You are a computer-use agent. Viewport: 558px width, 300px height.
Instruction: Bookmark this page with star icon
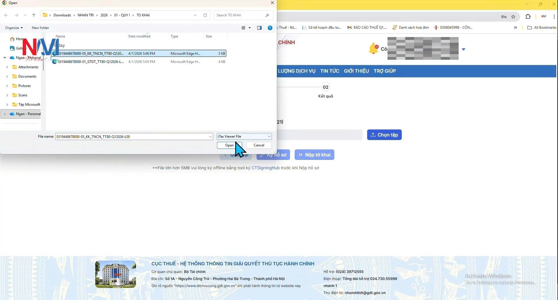513,17
